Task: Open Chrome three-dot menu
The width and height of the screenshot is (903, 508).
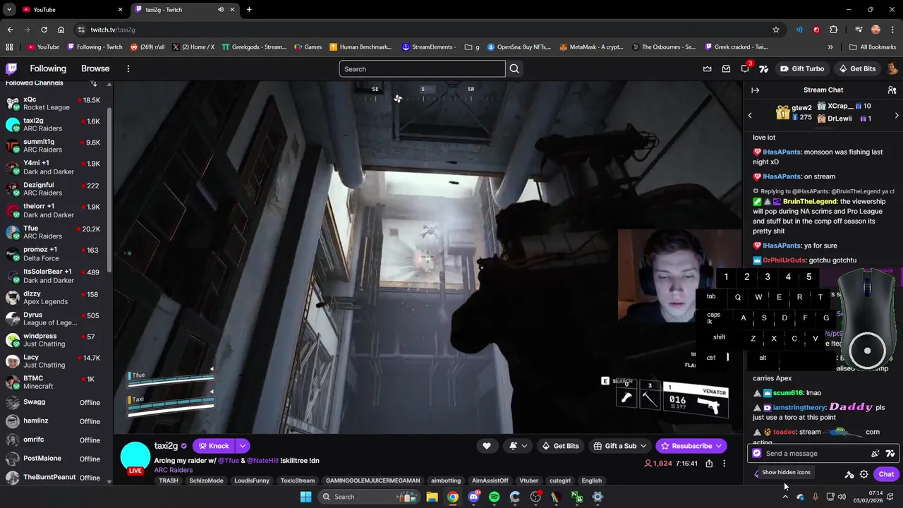Action: point(892,30)
